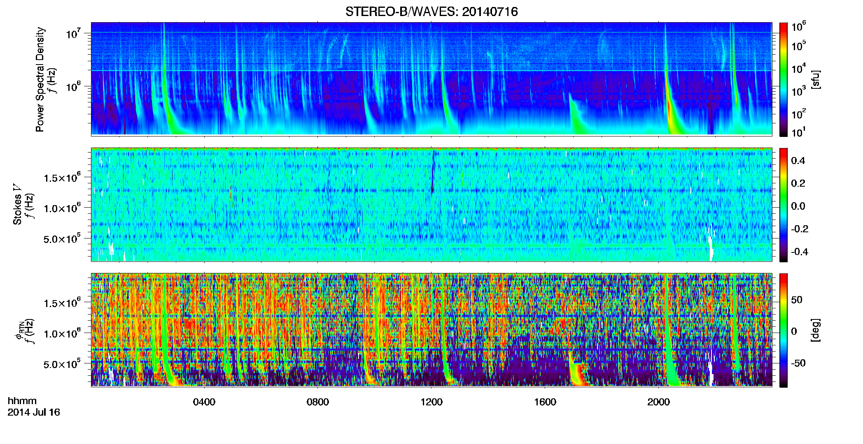Click the phi RTN angle color bar
This screenshot has width=863, height=444.
pos(784,330)
